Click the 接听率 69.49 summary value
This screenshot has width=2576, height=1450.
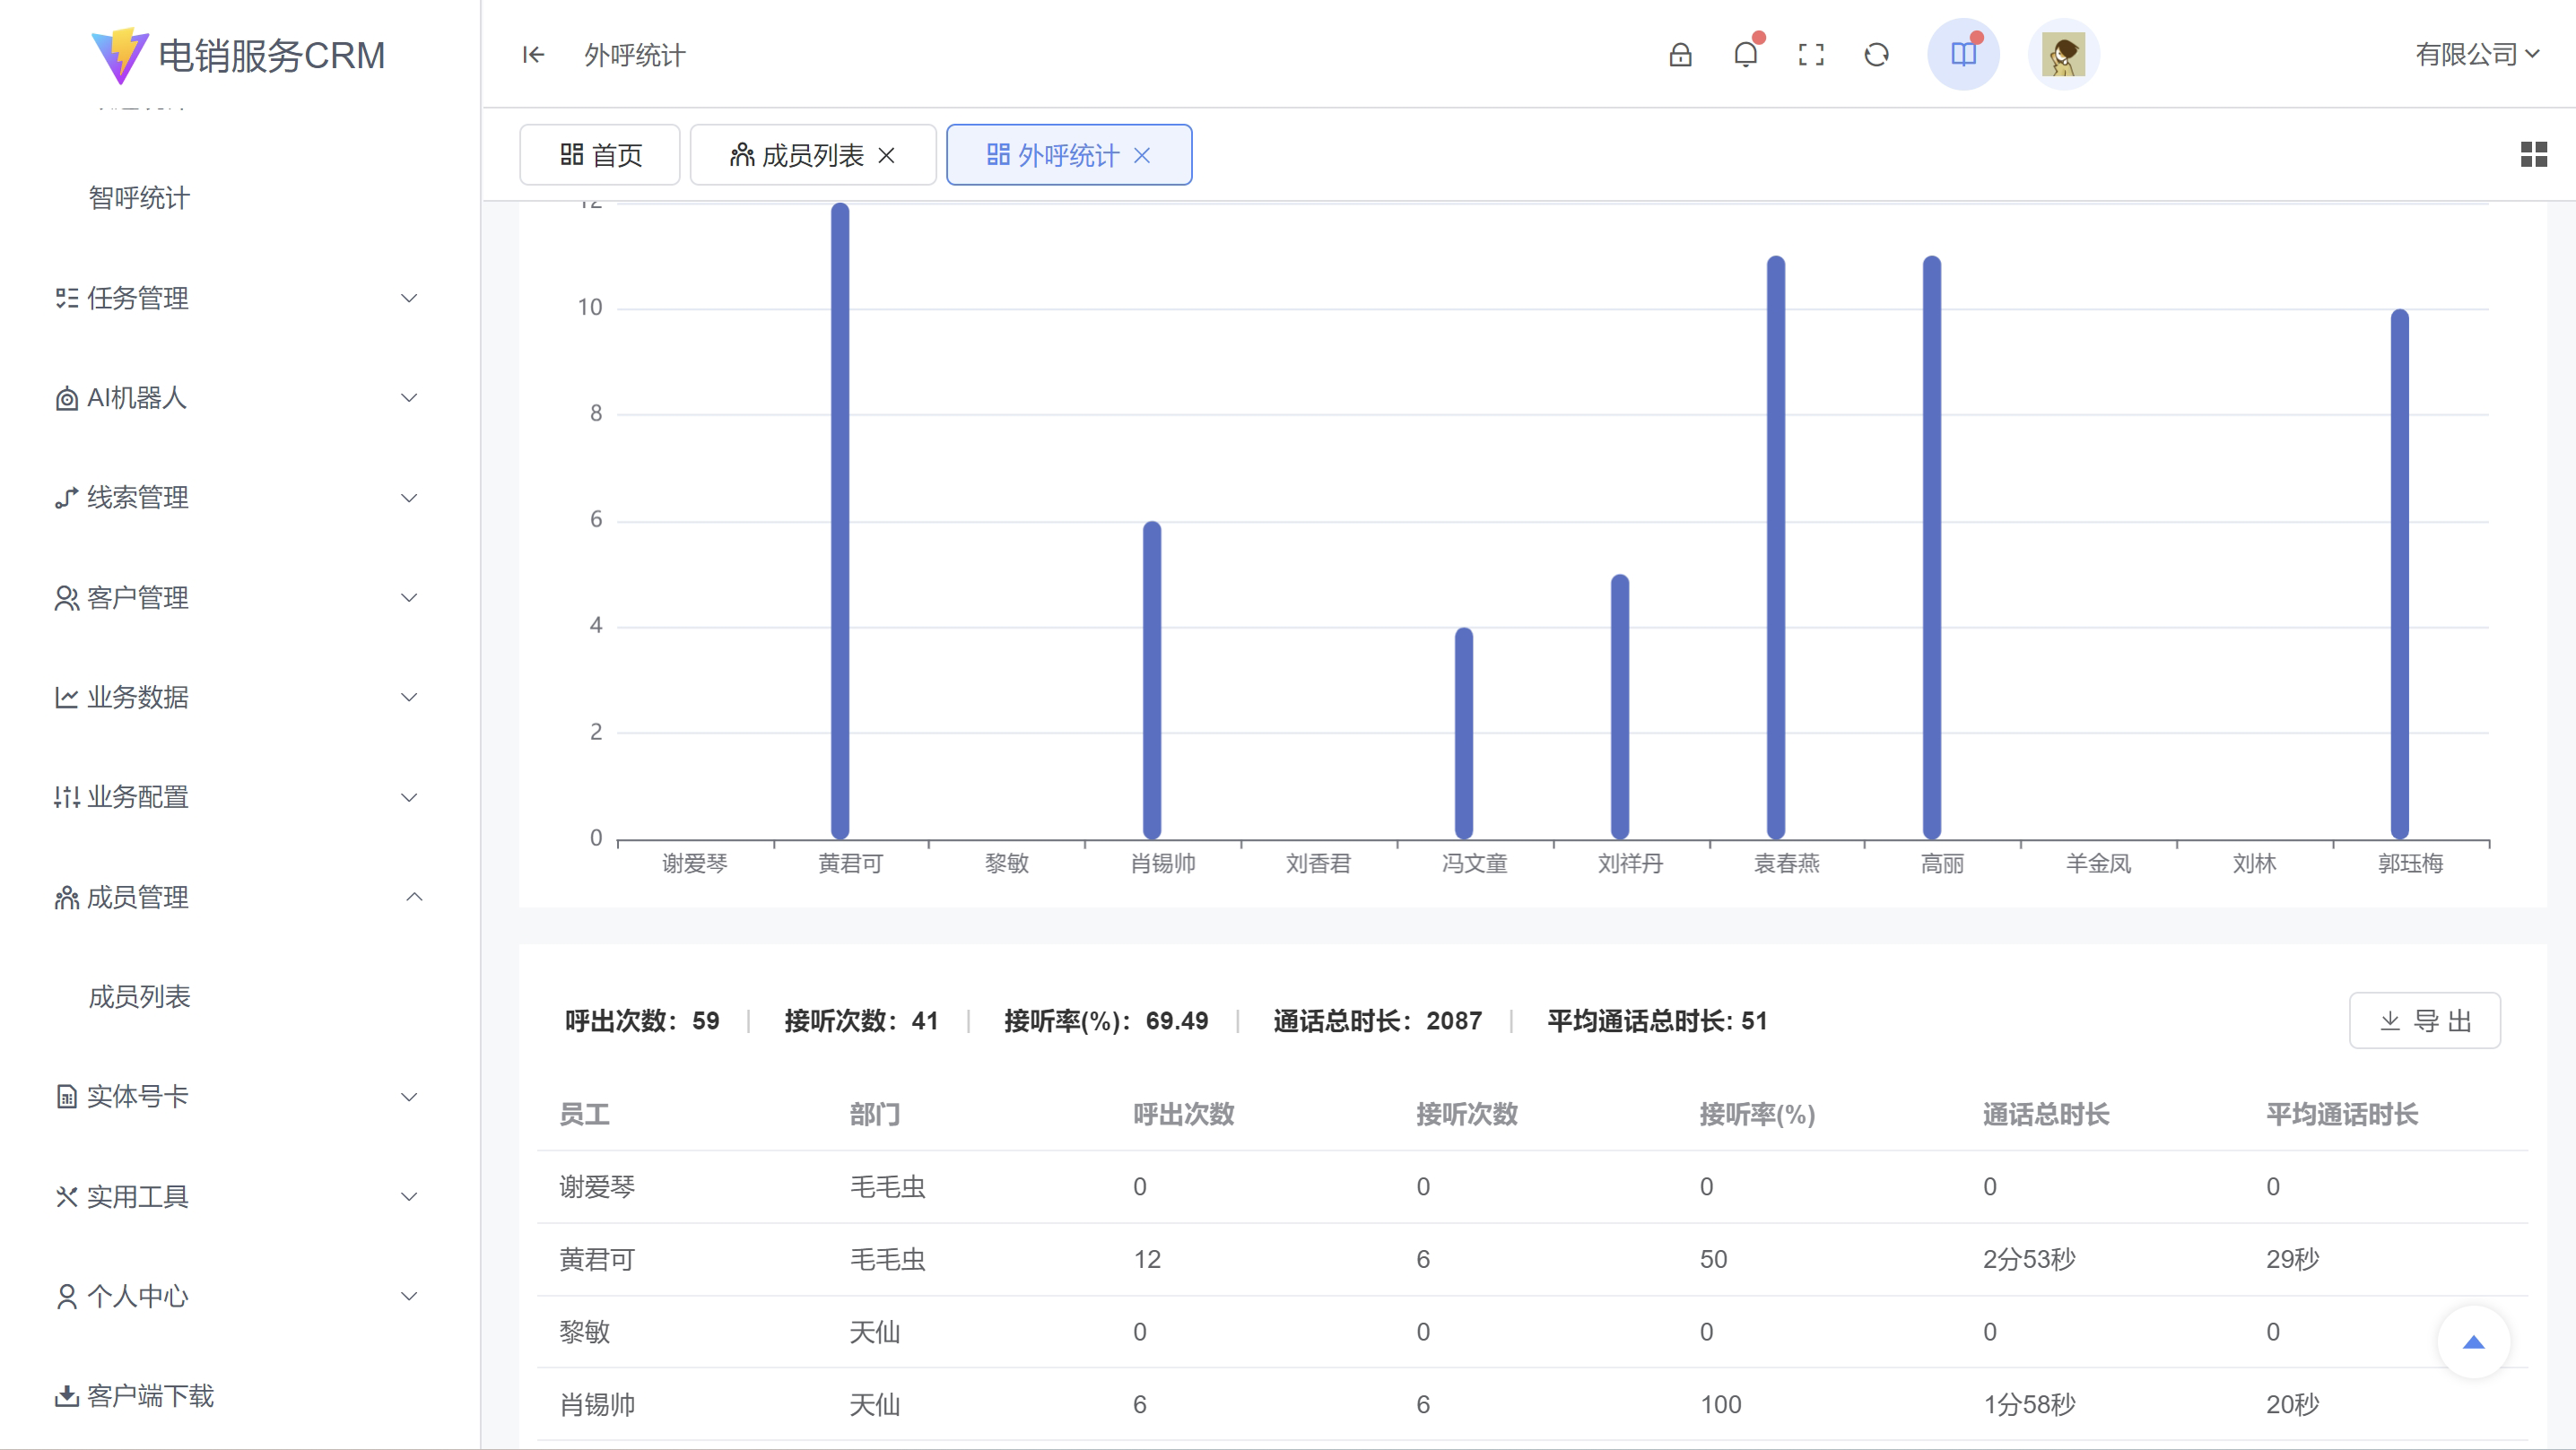pyautogui.click(x=1176, y=1021)
